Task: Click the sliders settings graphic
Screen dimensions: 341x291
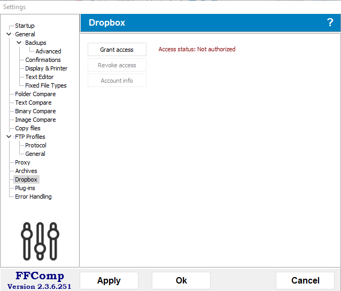Action: click(x=40, y=240)
